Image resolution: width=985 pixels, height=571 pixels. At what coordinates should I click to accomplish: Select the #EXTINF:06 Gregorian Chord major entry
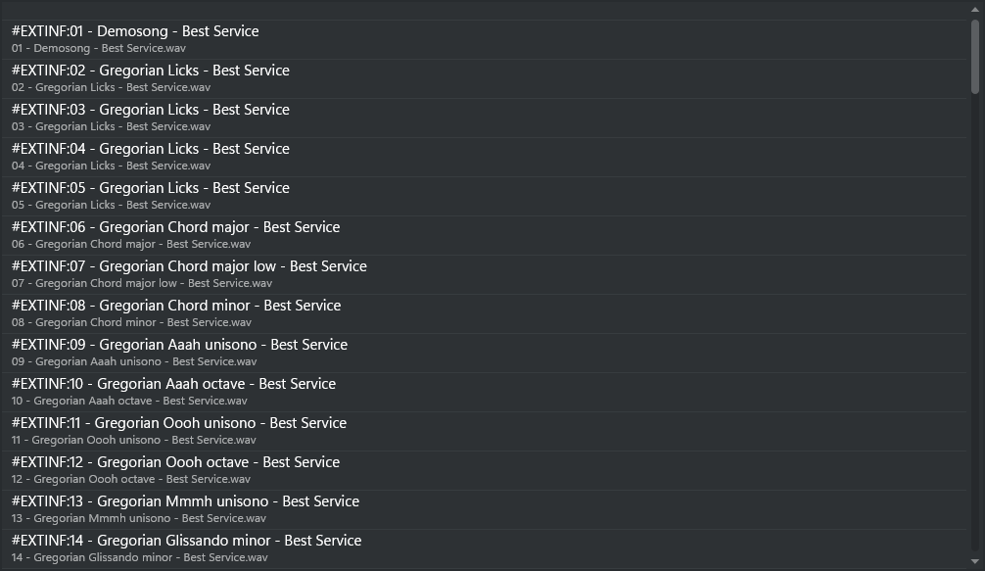tap(176, 227)
